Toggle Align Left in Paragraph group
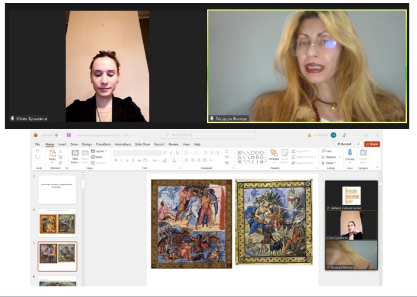Image resolution: width=417 pixels, height=297 pixels. pos(186,160)
